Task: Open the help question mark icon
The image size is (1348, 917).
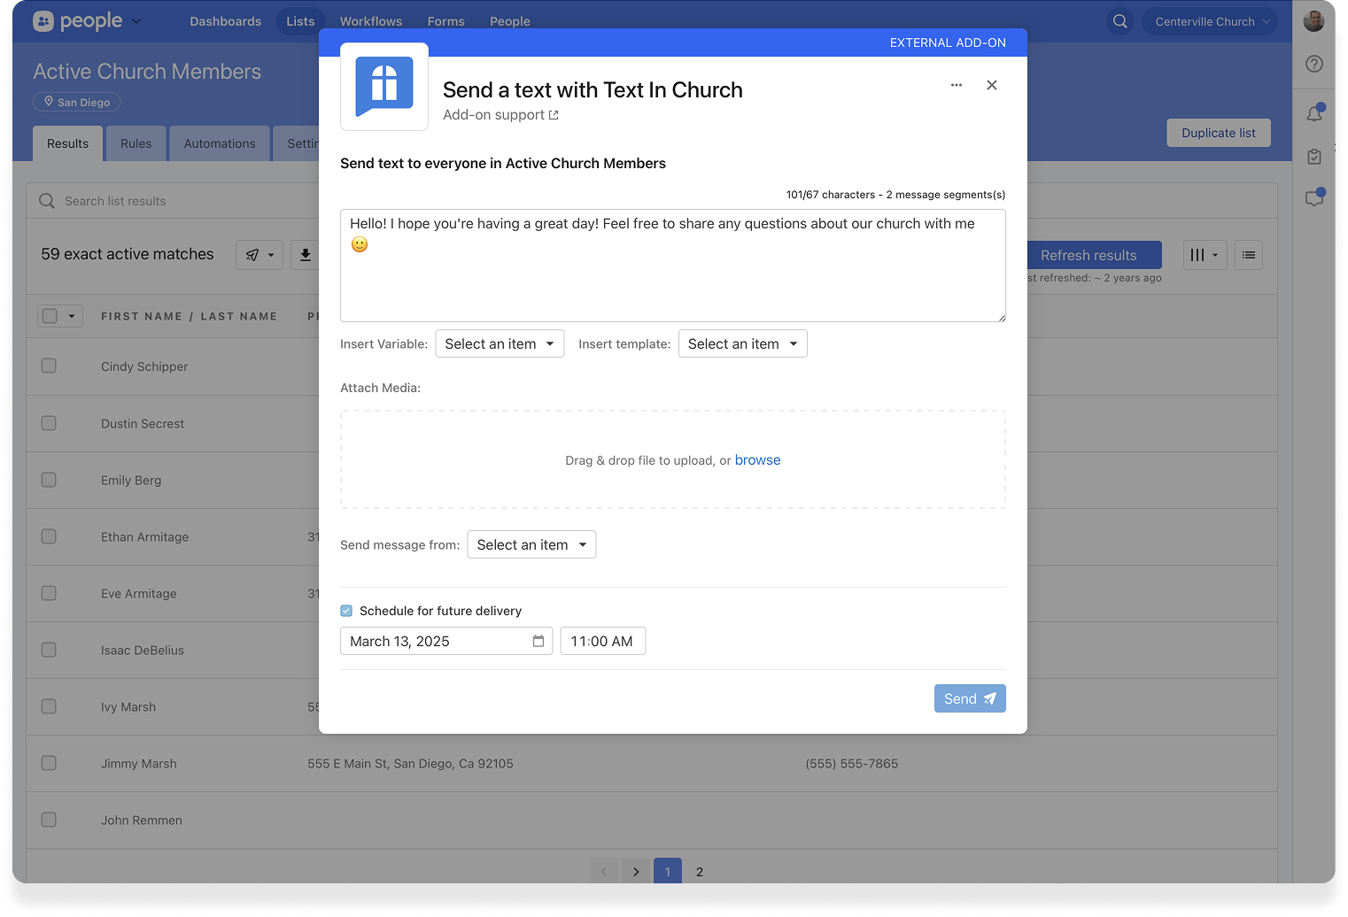Action: [x=1314, y=64]
